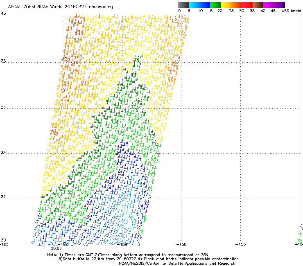This screenshot has height=266, width=303.
Task: Click the latitude label '36'
Action: (x=3, y=107)
